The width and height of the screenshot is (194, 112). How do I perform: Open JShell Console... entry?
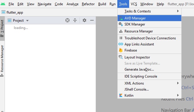[149, 89]
